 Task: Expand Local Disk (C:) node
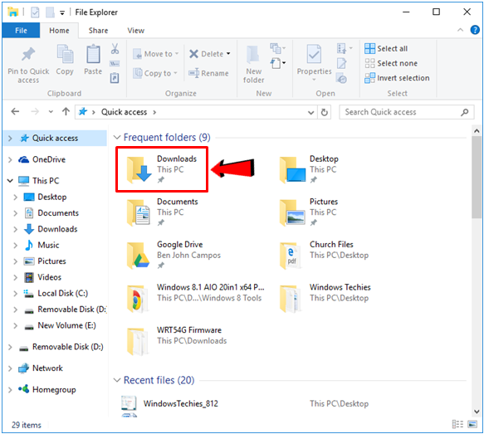[16, 293]
